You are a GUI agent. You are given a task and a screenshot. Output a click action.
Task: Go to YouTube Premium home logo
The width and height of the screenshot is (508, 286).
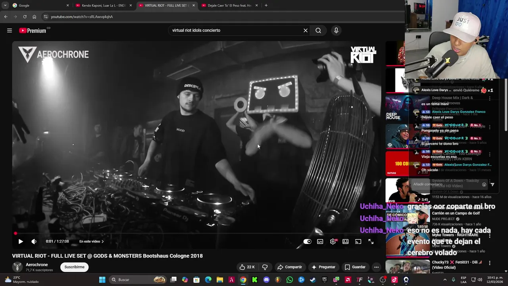(x=33, y=31)
